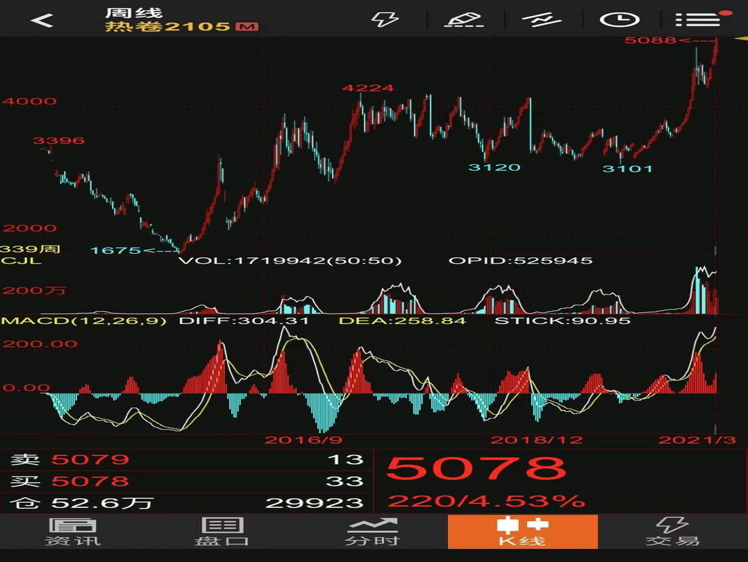Image resolution: width=748 pixels, height=562 pixels.
Task: Tap the buy price 5078
Action: pos(90,481)
